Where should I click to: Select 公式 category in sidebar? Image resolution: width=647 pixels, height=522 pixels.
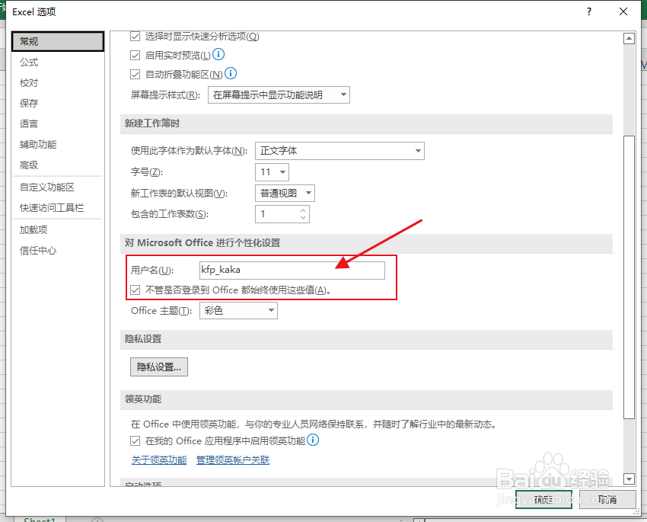pos(58,62)
